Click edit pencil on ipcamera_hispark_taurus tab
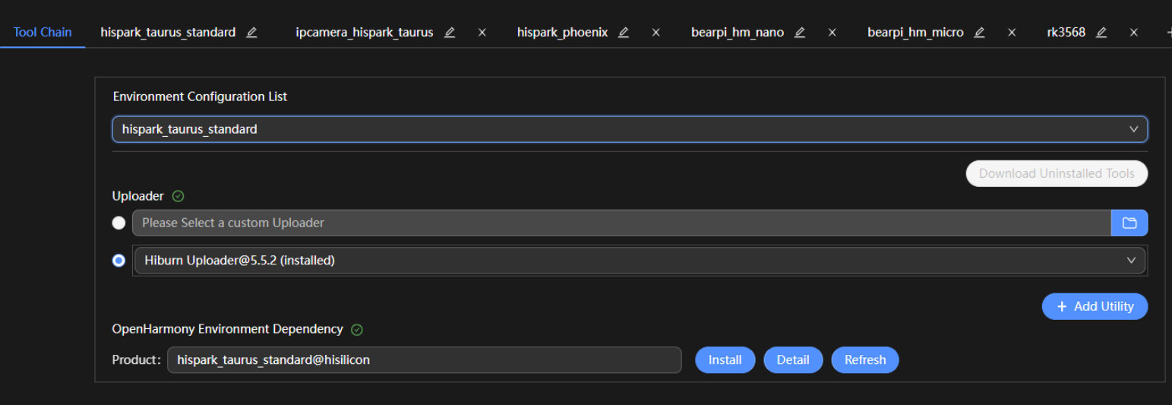 450,33
